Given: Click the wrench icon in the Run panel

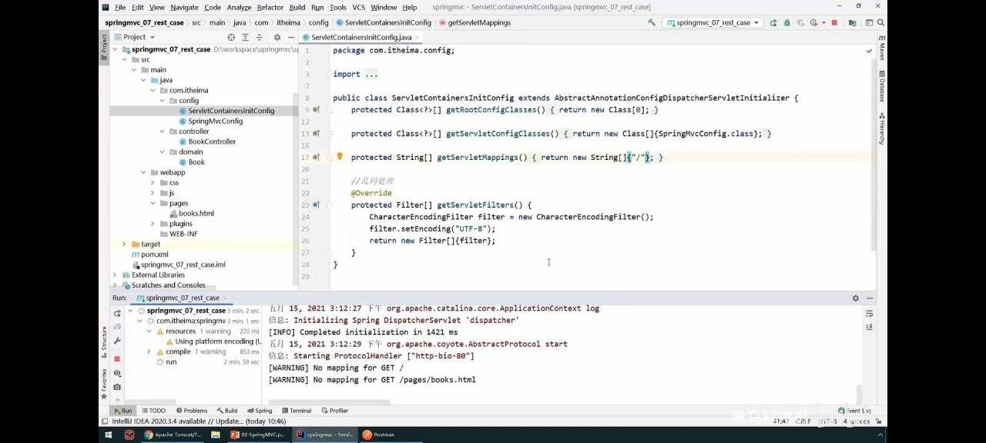Looking at the screenshot, I should click(117, 341).
